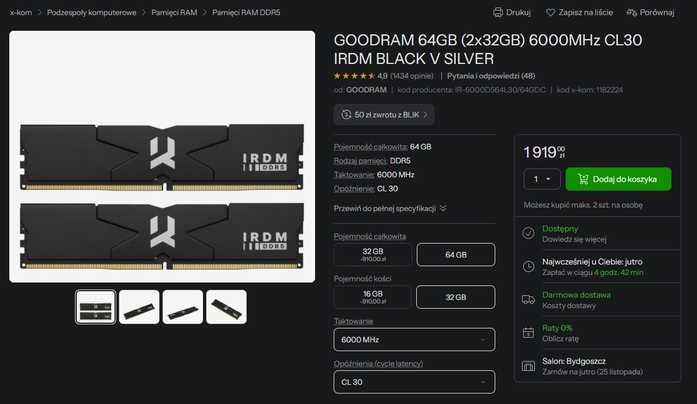Click the store icon next to Salon Bydgoszcz

(528, 366)
